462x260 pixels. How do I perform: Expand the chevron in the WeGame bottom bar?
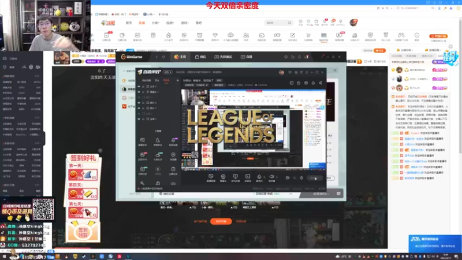[291, 194]
